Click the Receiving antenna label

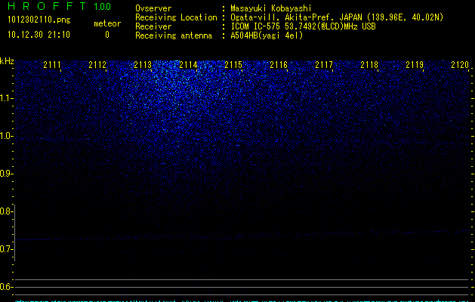pos(174,35)
